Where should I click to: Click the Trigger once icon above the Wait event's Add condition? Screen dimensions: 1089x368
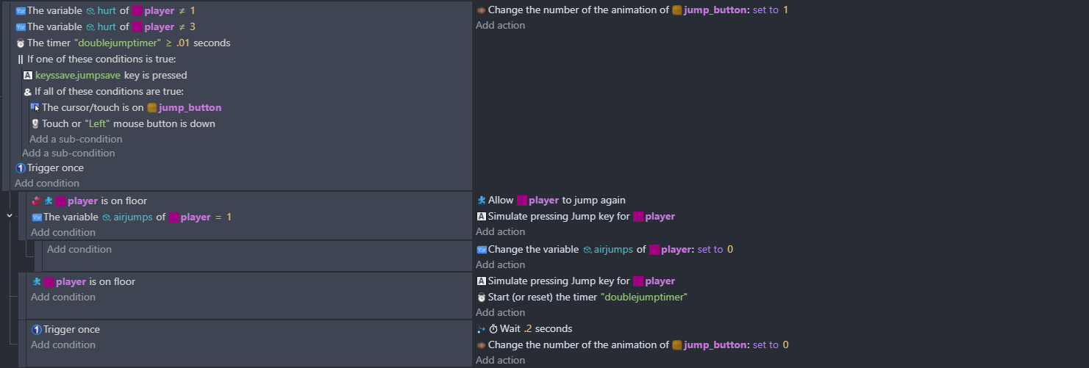pyautogui.click(x=37, y=330)
